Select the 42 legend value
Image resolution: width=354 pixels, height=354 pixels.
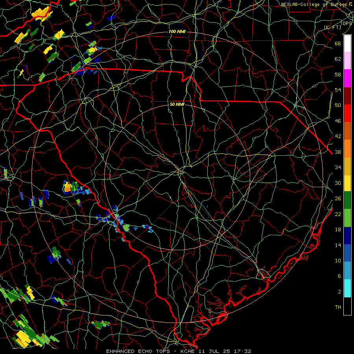(338, 136)
